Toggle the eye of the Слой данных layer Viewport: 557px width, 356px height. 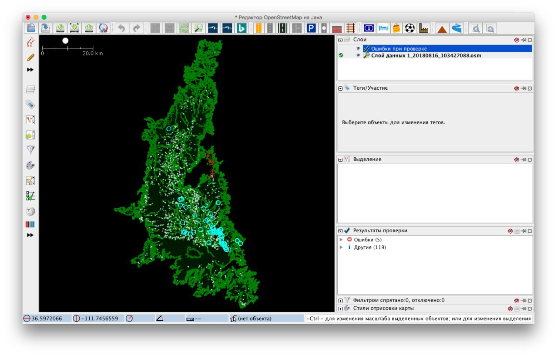359,55
